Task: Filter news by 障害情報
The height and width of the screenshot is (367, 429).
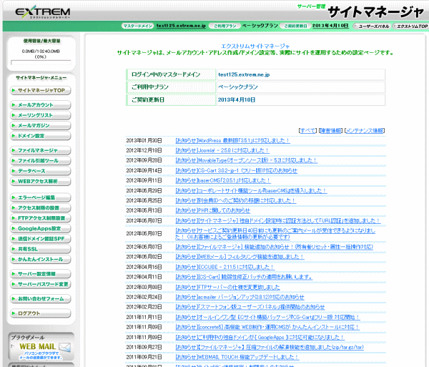Action: [x=330, y=131]
